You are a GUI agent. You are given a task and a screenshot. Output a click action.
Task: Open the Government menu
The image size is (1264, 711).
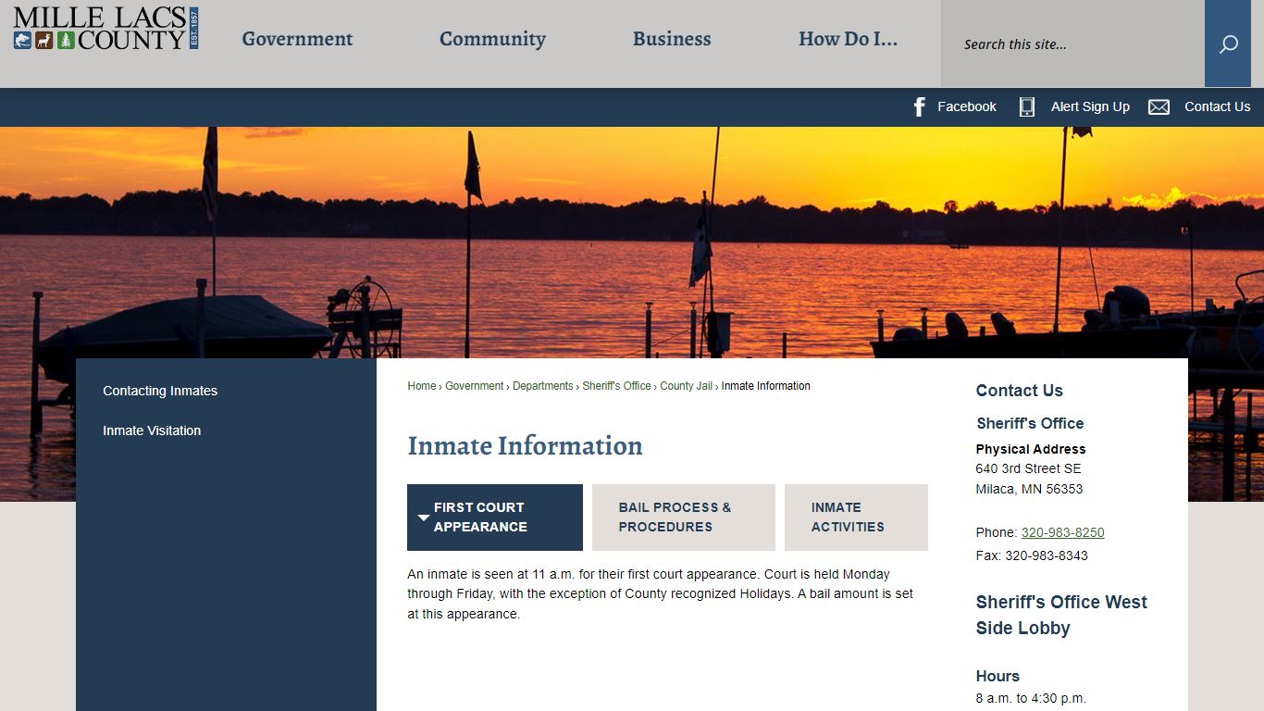click(x=297, y=39)
